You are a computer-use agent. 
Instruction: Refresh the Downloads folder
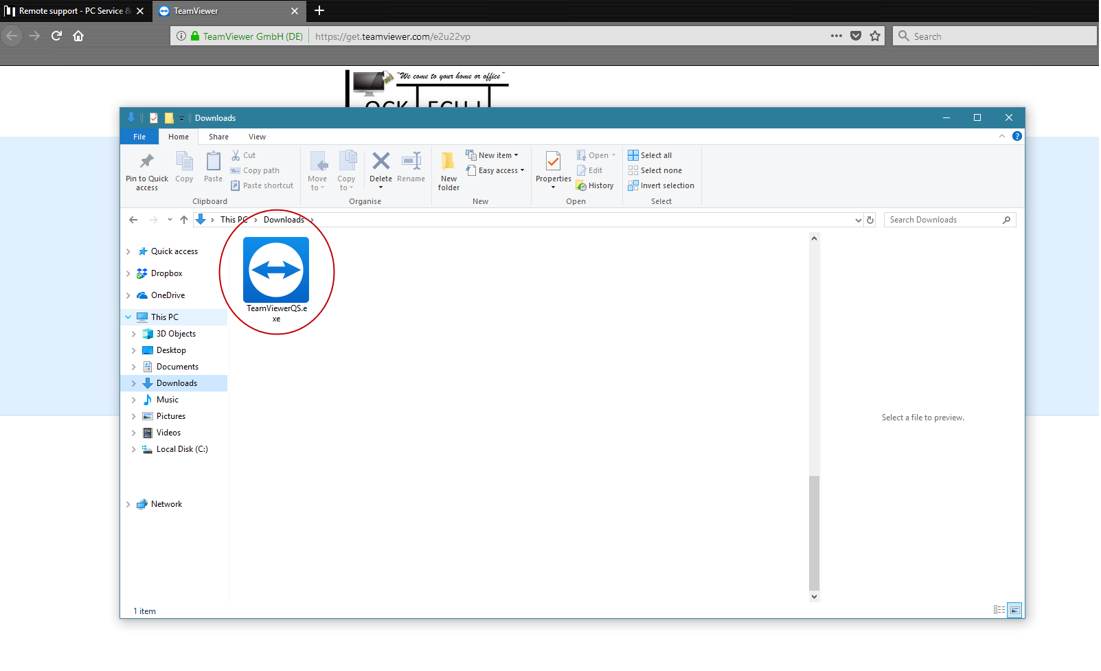[870, 220]
